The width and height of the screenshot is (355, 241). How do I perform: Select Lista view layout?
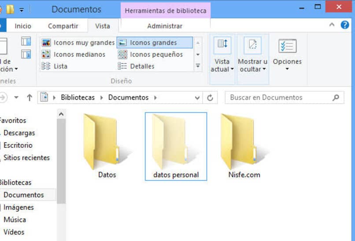[x=55, y=66]
